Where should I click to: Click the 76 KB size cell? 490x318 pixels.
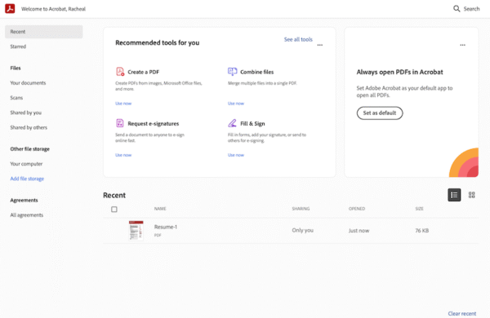(x=422, y=231)
